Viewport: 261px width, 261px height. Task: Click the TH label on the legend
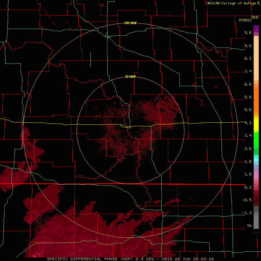(249, 226)
